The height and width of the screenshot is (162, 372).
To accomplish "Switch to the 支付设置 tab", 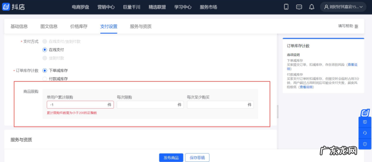I will [x=109, y=26].
